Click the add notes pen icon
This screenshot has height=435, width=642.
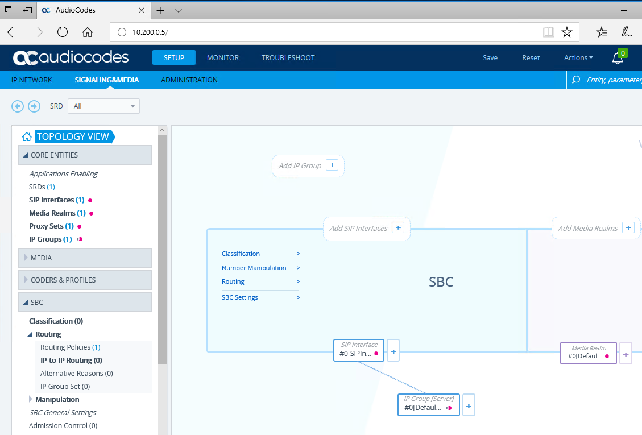click(627, 32)
